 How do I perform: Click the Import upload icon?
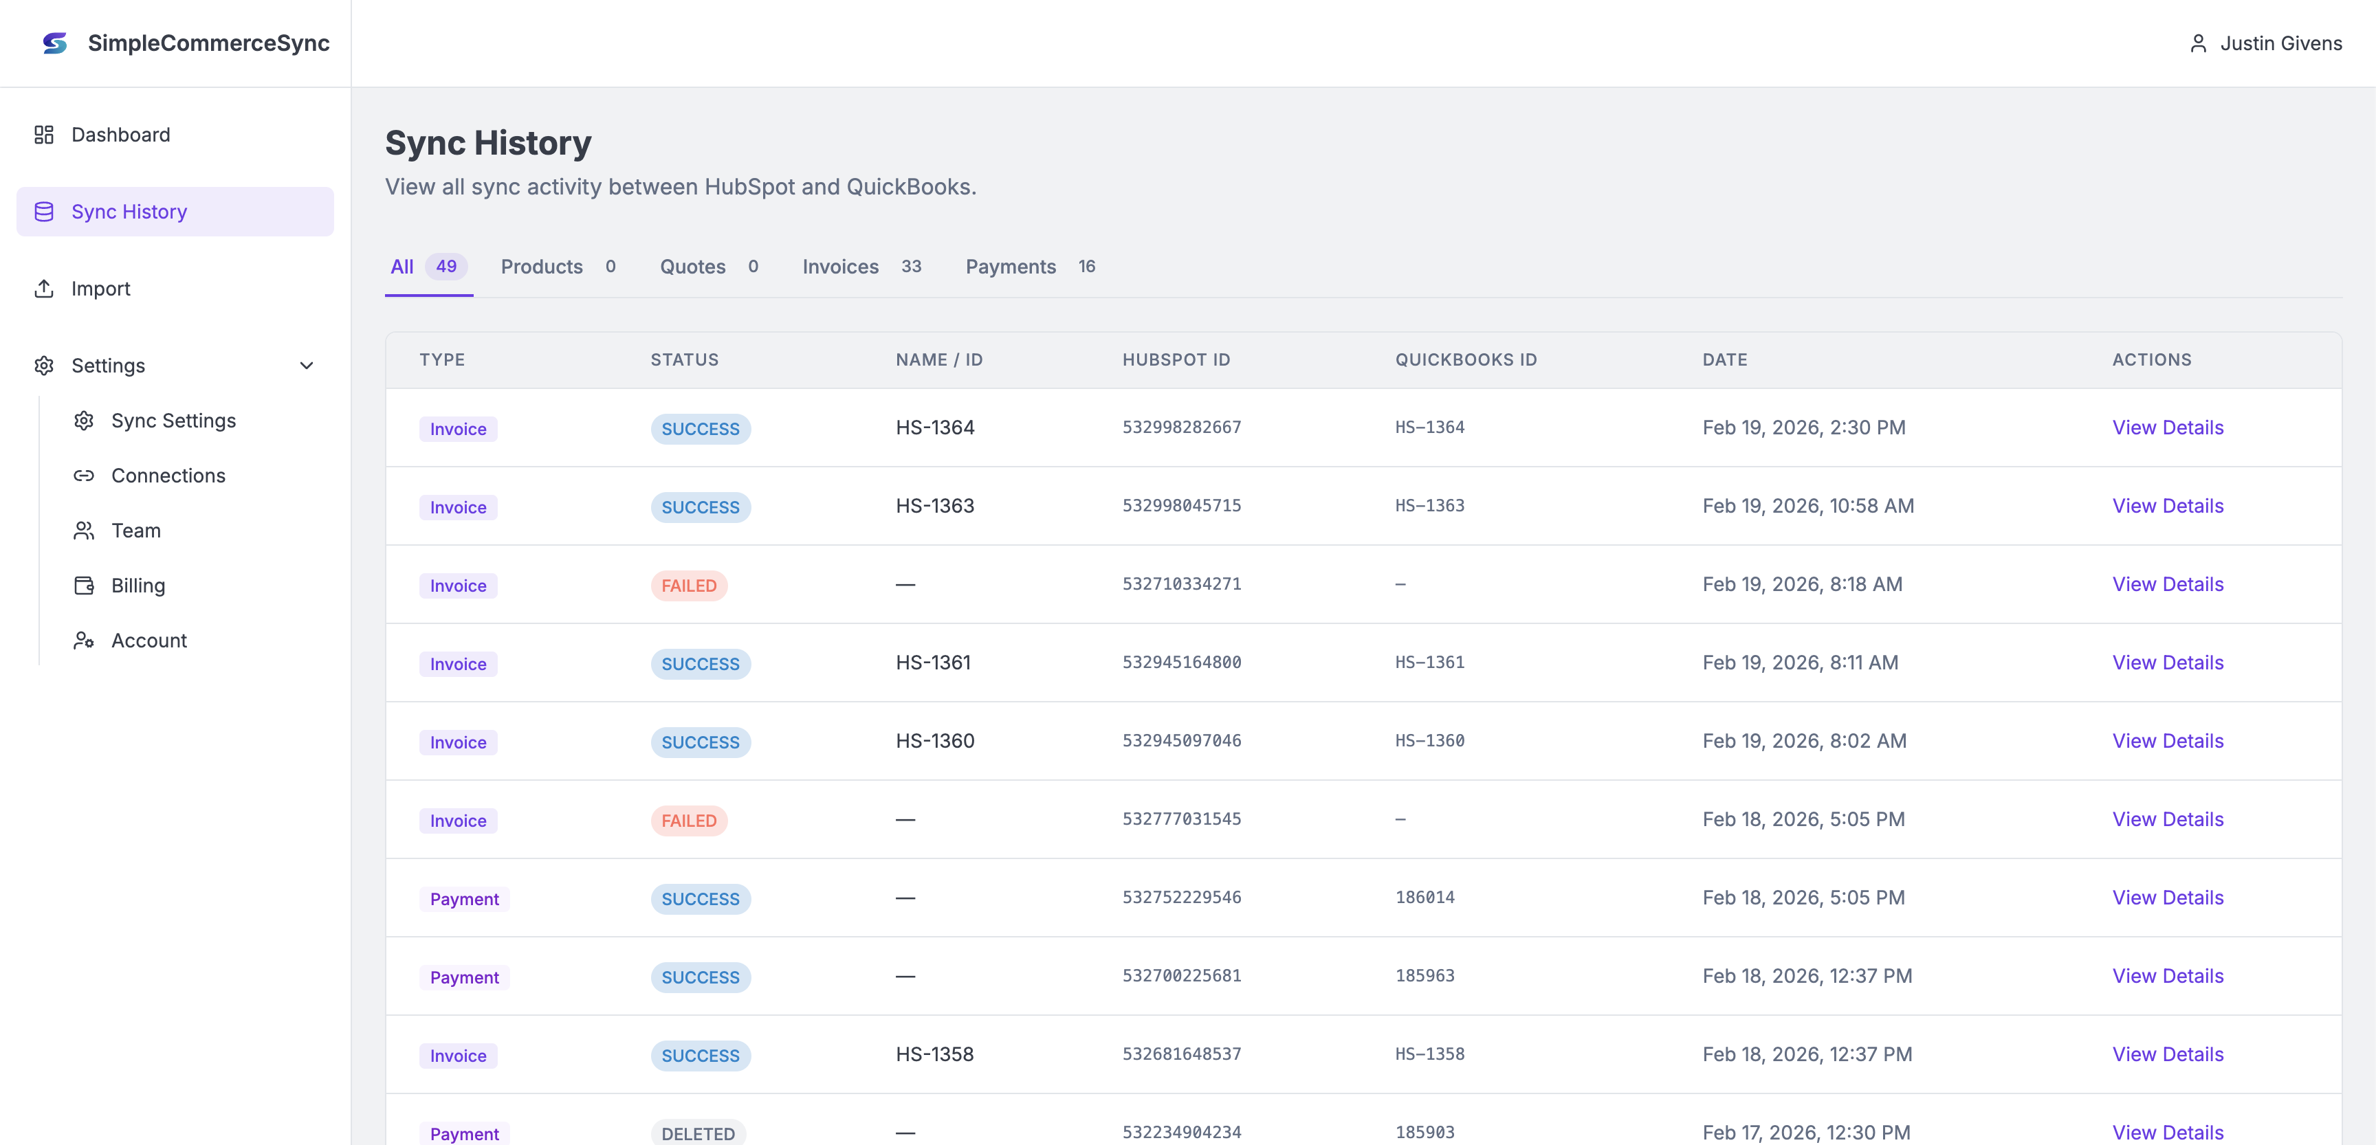coord(43,289)
